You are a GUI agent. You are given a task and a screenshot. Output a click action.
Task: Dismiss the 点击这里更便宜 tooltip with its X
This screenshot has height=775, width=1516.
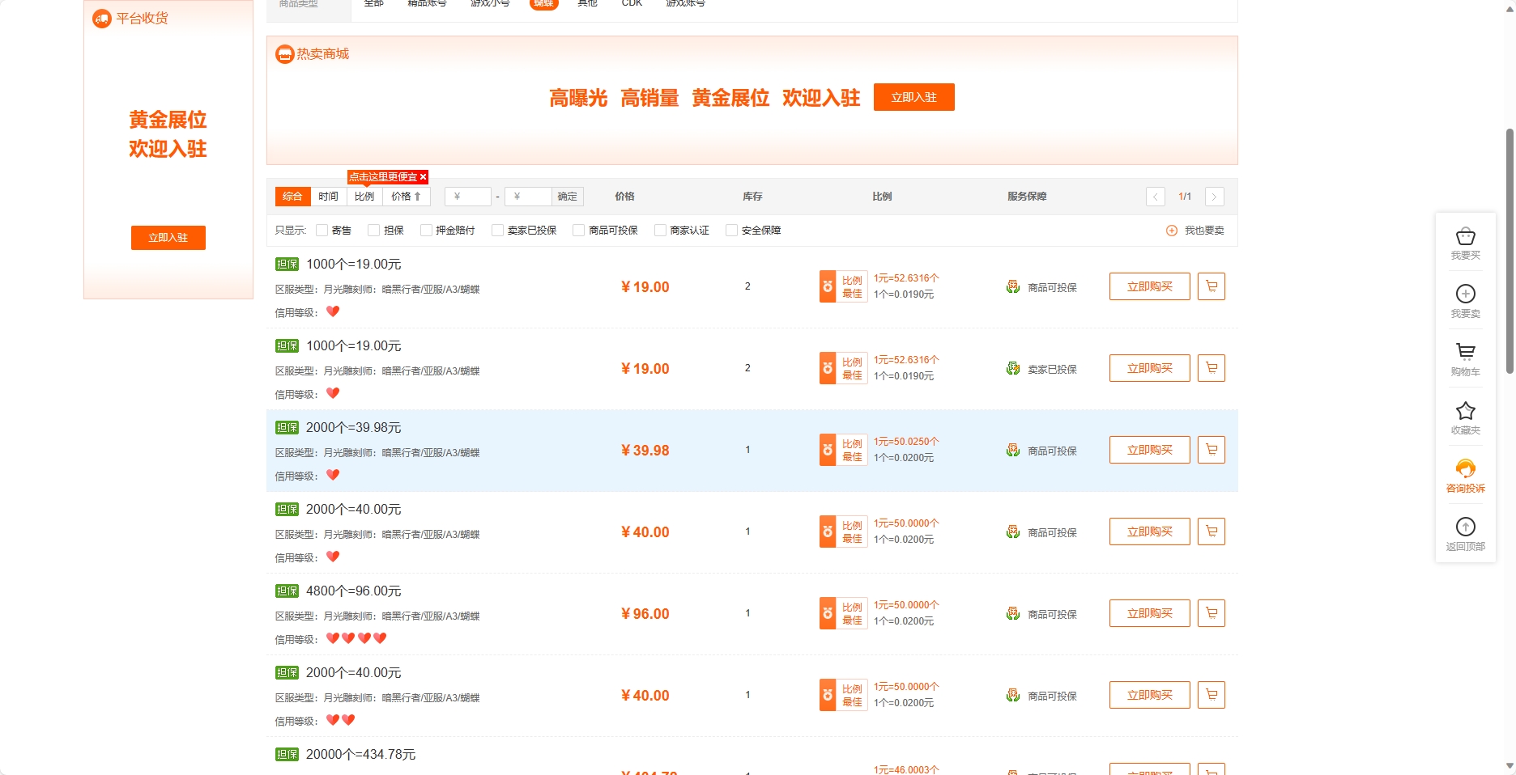[x=422, y=176]
